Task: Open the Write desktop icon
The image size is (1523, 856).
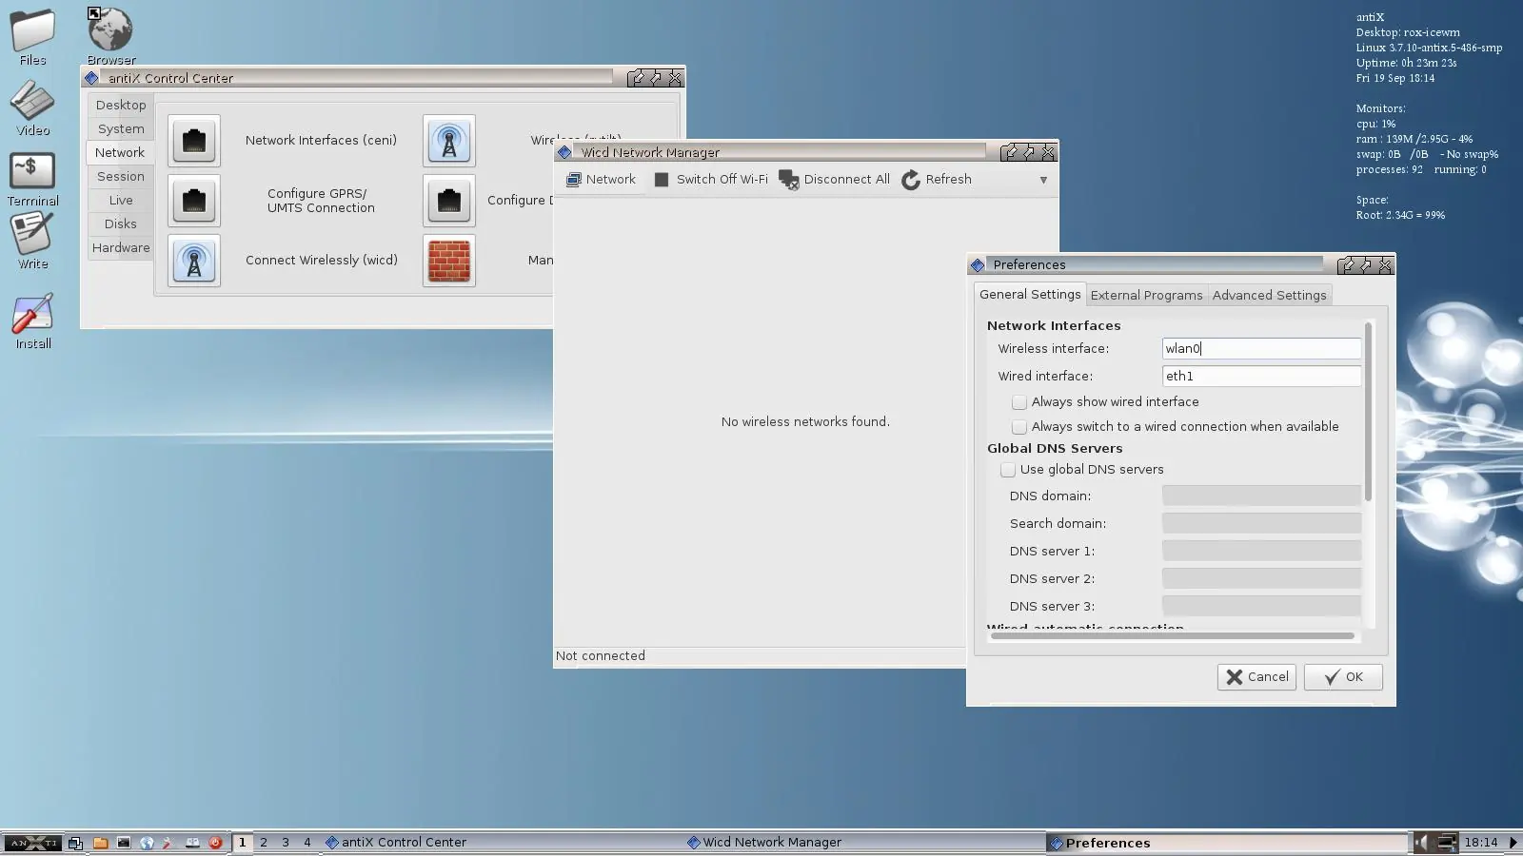Action: tap(32, 240)
